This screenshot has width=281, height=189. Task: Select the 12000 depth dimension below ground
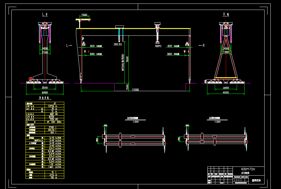click(x=127, y=87)
